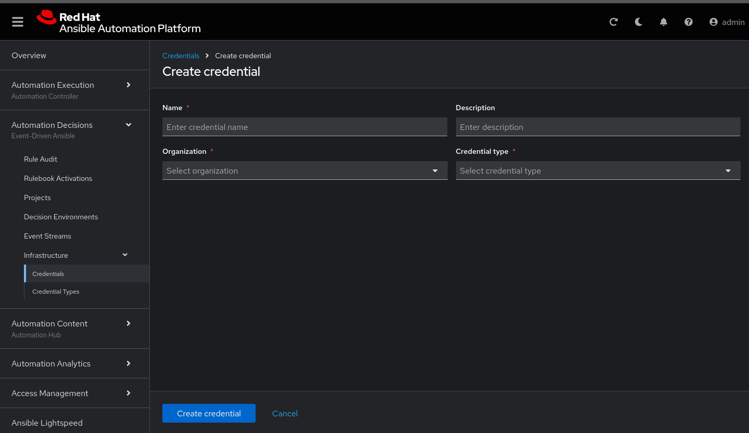Click the Create credential page heading
Image resolution: width=749 pixels, height=433 pixels.
pos(211,72)
